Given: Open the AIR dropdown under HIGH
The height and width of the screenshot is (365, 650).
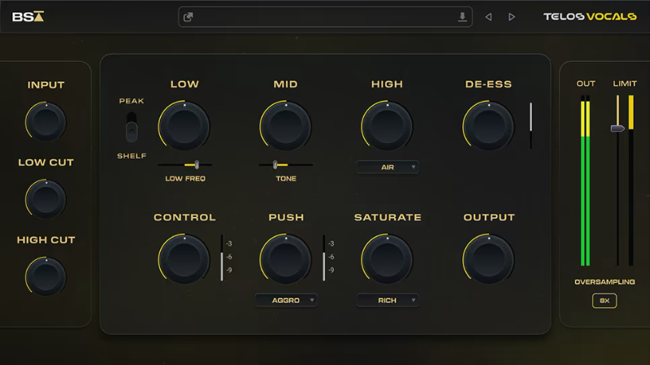Looking at the screenshot, I should pos(388,167).
